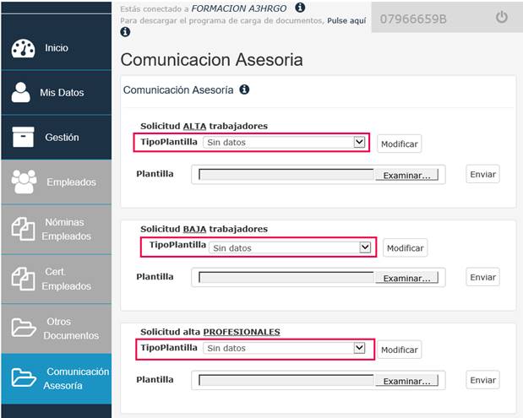This screenshot has width=523, height=418.
Task: Click the Mis Datos person icon
Action: click(x=20, y=92)
